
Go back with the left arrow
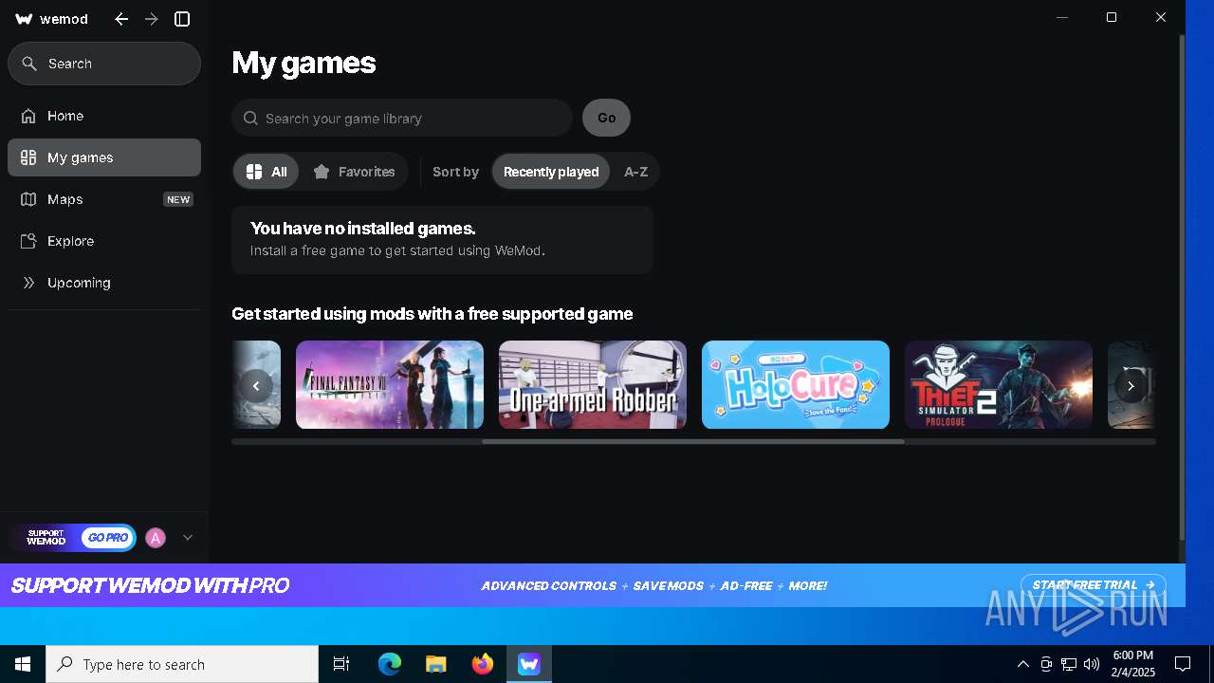[121, 19]
